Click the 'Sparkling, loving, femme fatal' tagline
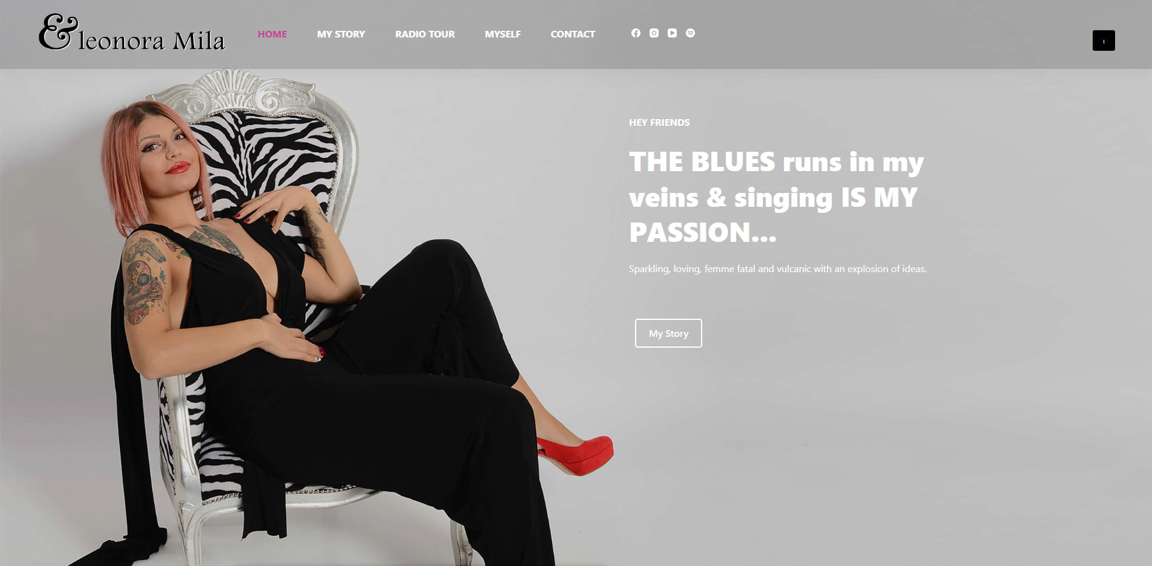This screenshot has width=1152, height=566. click(778, 269)
